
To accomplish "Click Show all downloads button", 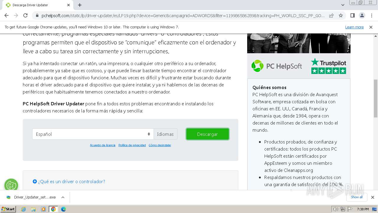I will 356,197.
